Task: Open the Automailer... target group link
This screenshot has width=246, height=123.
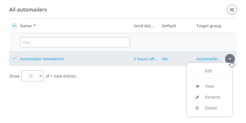Action: (x=209, y=59)
